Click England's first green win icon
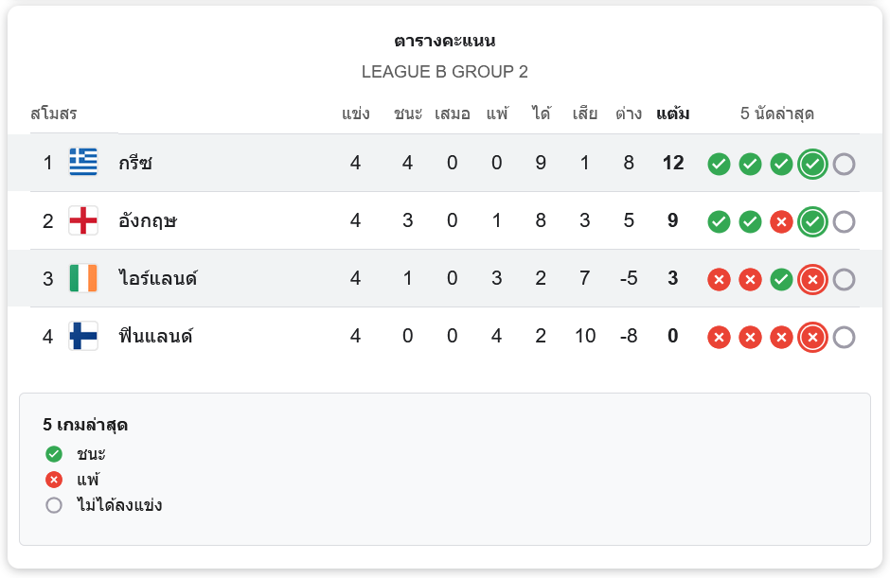 click(719, 221)
